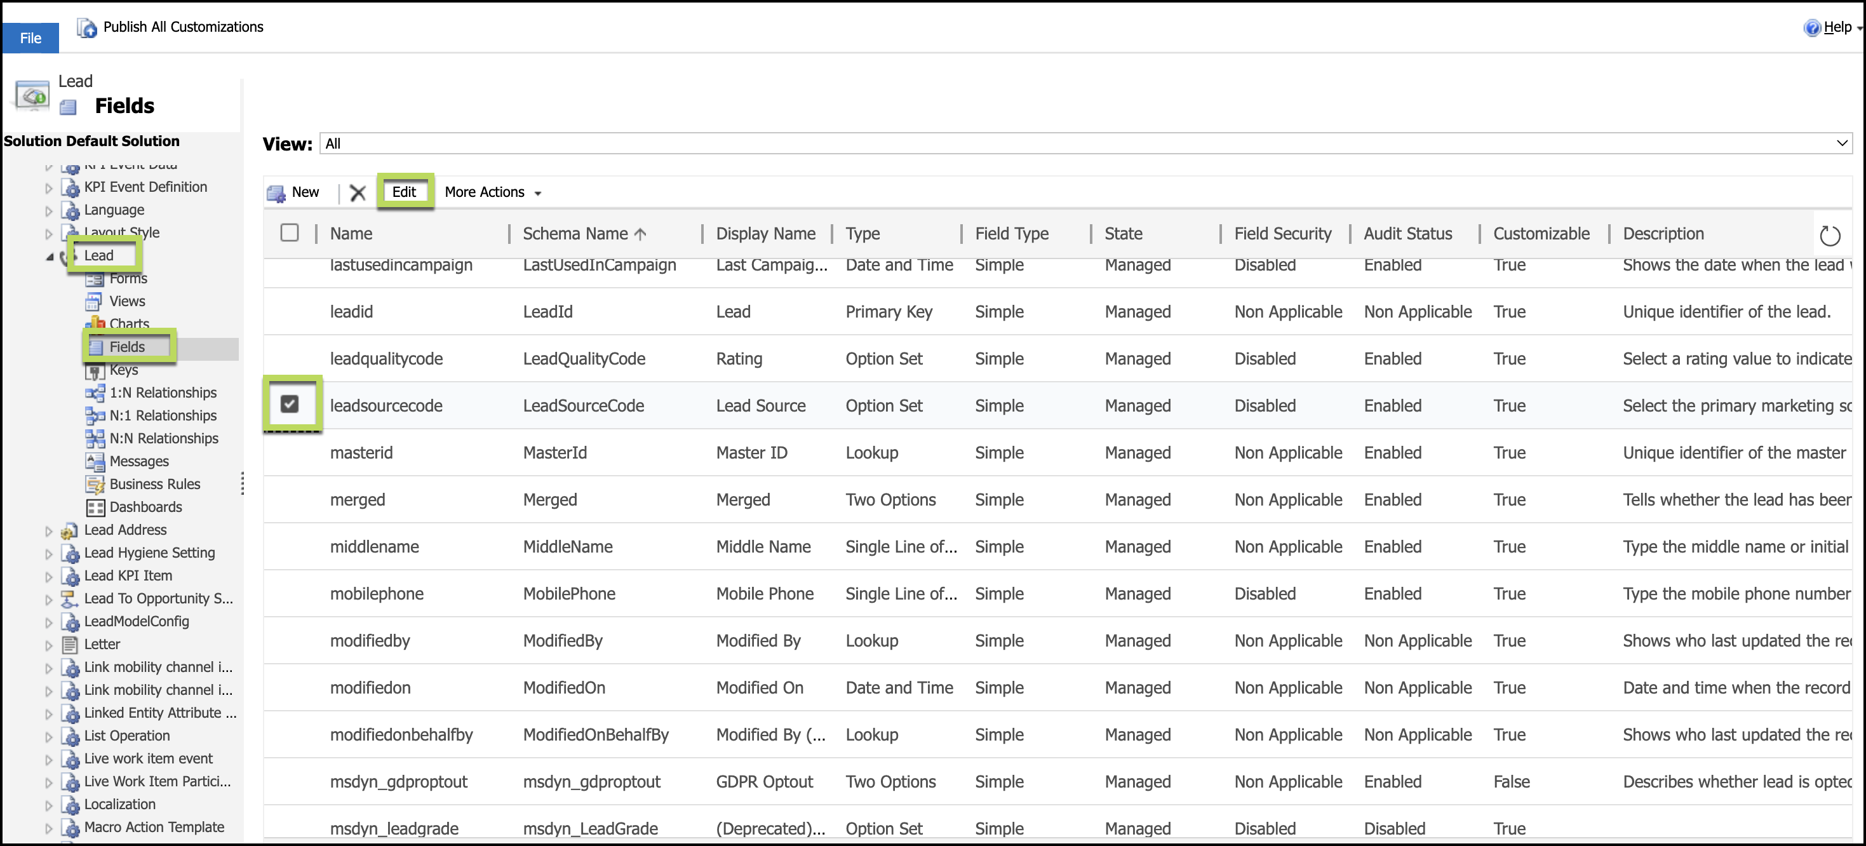The height and width of the screenshot is (846, 1866).
Task: Collapse the Lead entity node
Action: [50, 257]
